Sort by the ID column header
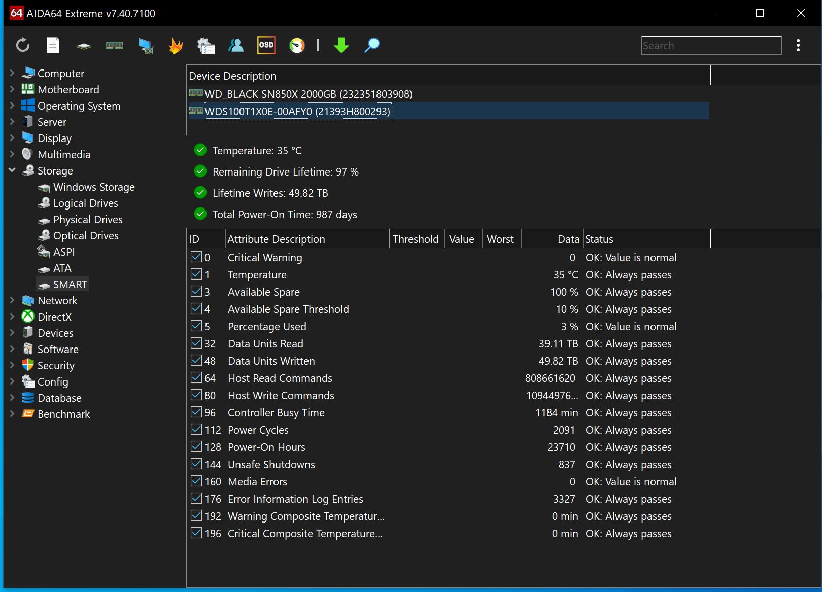The image size is (822, 592). (x=205, y=239)
